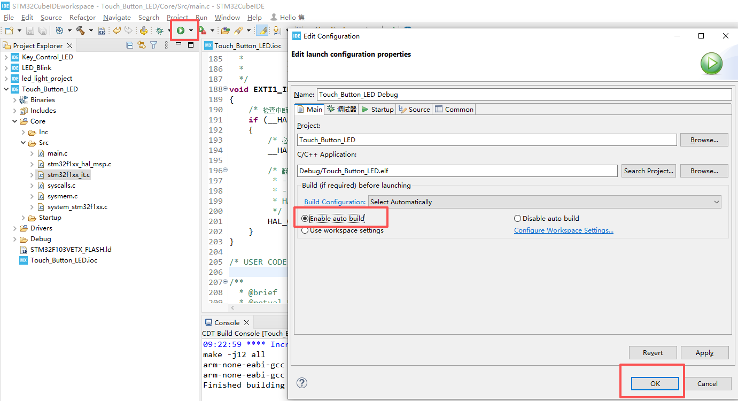
Task: Open the Navigate menu
Action: click(x=117, y=17)
